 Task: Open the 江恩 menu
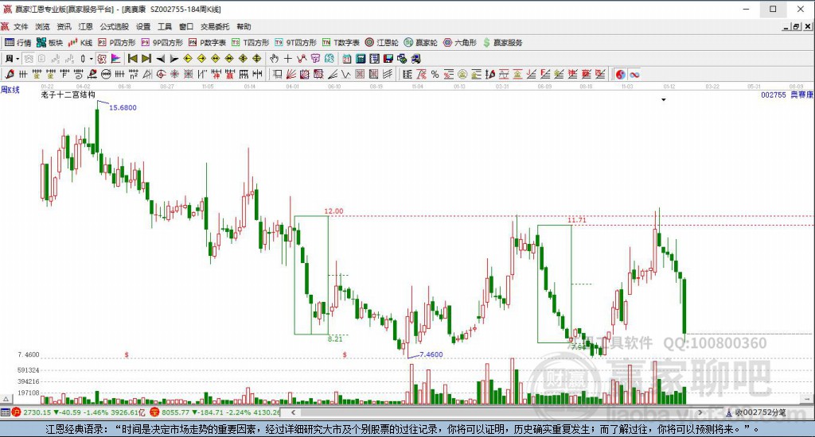(x=85, y=26)
